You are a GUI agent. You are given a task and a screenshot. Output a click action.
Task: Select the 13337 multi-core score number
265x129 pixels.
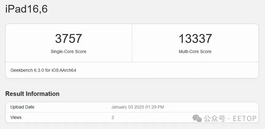tap(195, 39)
